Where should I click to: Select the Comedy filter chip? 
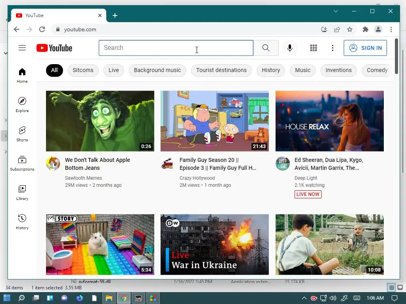tap(377, 70)
